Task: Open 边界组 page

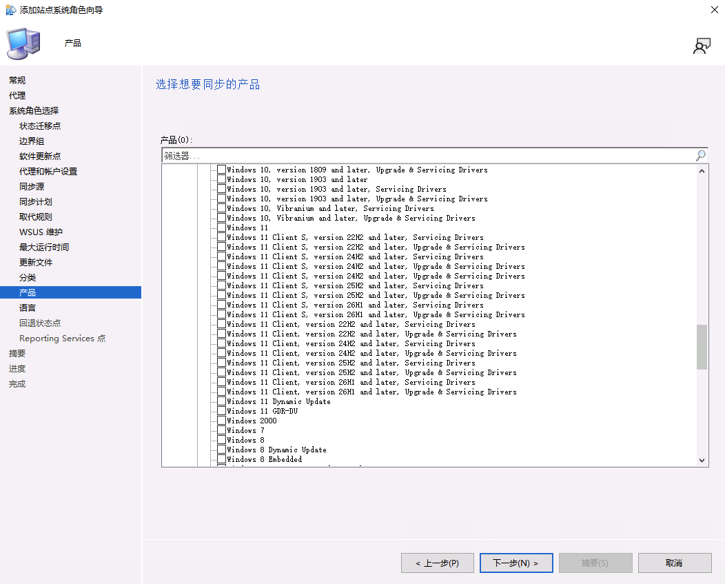Action: 32,141
